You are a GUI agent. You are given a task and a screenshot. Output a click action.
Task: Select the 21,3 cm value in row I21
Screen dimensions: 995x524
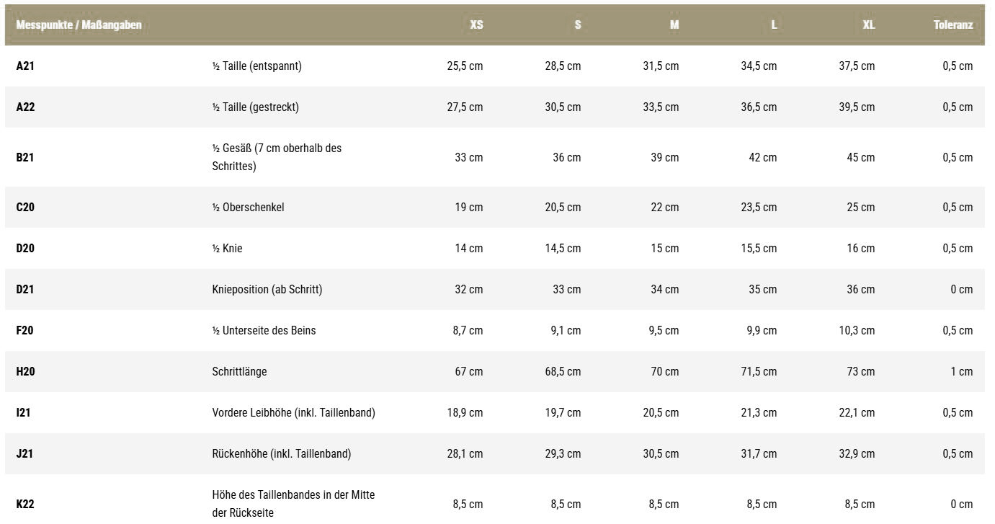[x=759, y=412]
